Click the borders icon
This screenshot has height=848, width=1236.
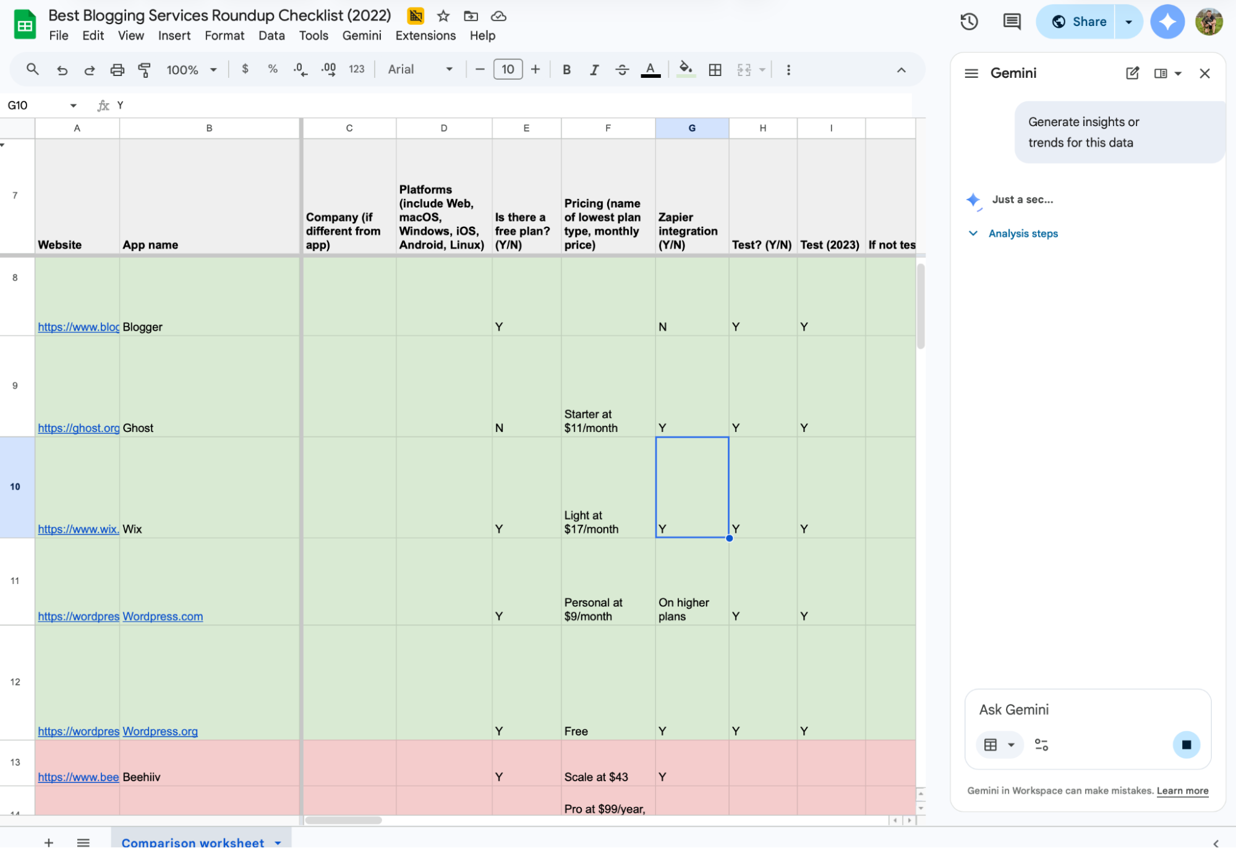[x=715, y=69]
